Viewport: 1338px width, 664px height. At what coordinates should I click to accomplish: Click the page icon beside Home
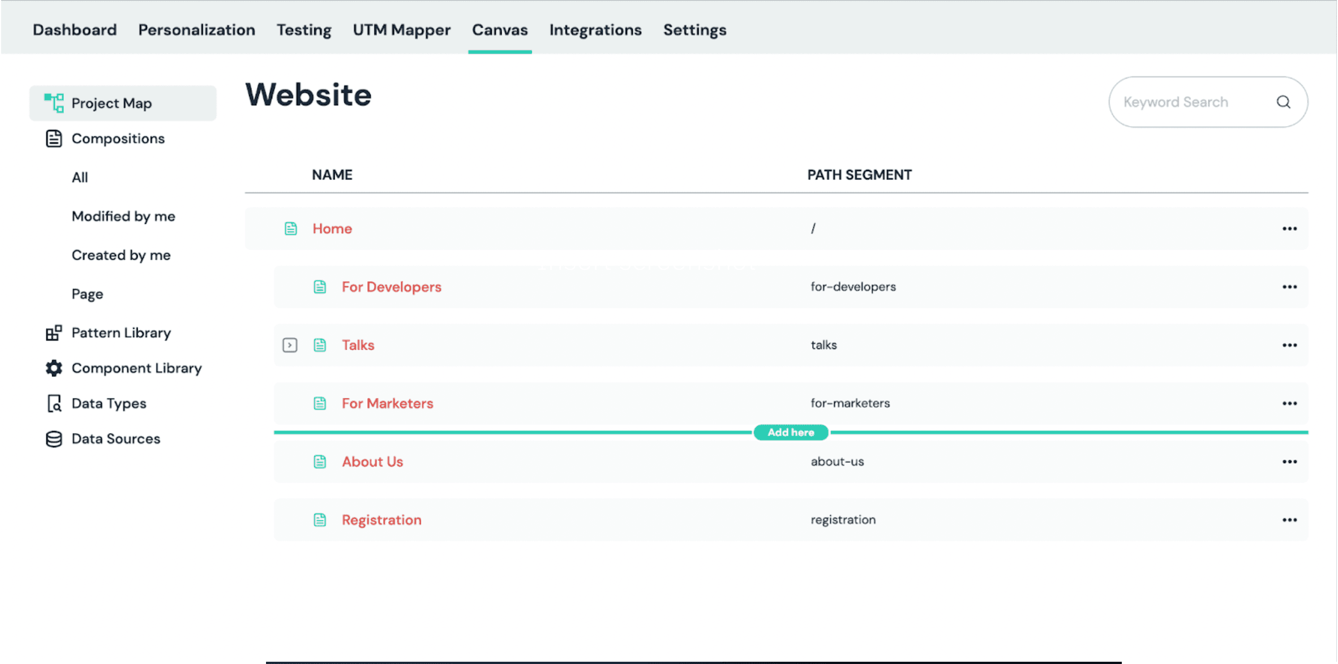[x=290, y=228]
